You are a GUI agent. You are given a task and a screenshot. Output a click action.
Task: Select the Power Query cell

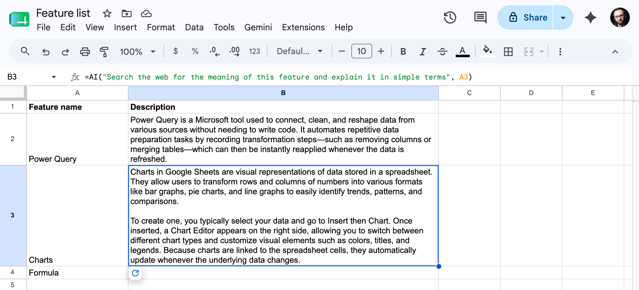coord(77,139)
